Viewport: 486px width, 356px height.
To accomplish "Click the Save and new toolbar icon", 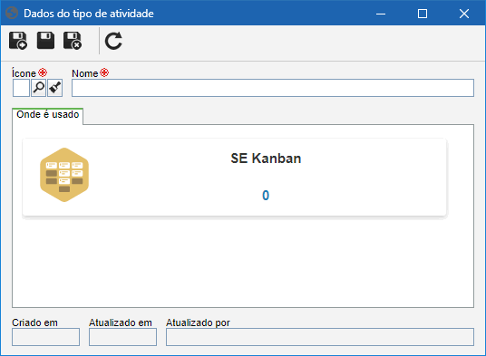I will 18,41.
